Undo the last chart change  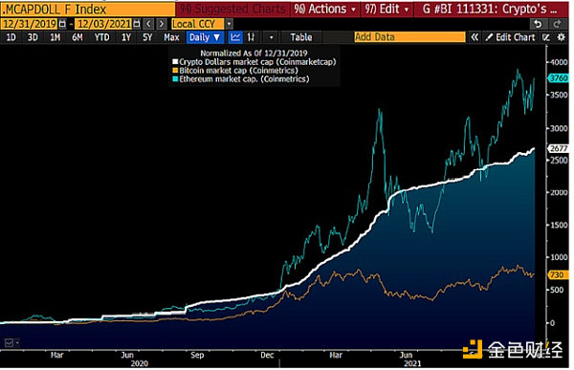pyautogui.click(x=538, y=24)
